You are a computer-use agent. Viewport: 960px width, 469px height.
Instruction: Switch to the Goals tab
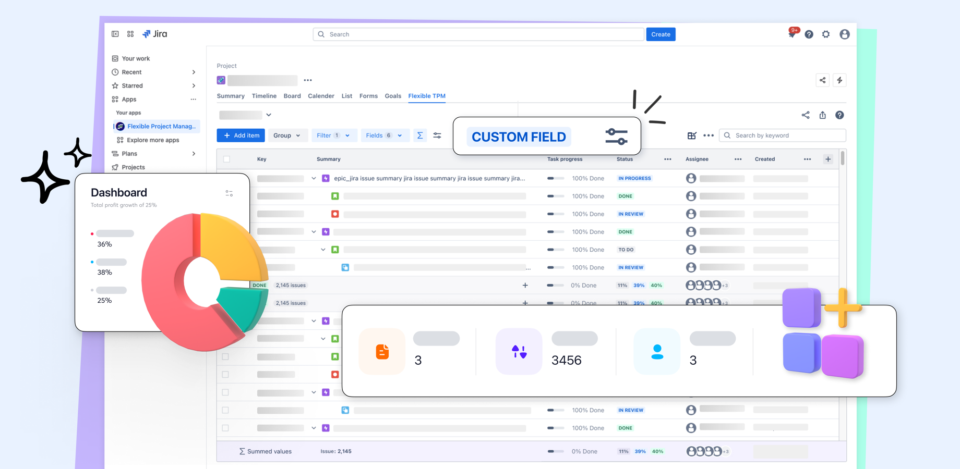point(393,96)
